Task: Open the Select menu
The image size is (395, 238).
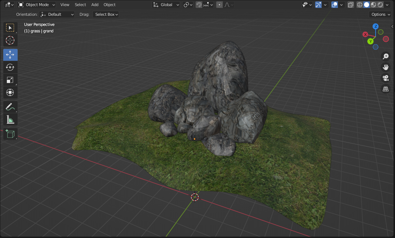Action: [80, 5]
